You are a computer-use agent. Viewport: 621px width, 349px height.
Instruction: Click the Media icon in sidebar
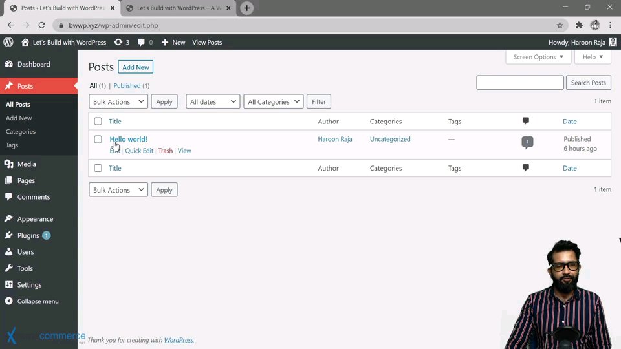point(8,164)
